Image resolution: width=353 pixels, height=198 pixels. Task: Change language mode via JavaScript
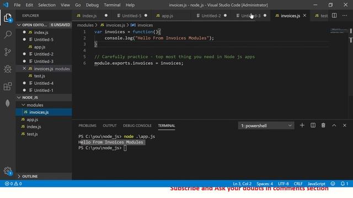pyautogui.click(x=316, y=184)
